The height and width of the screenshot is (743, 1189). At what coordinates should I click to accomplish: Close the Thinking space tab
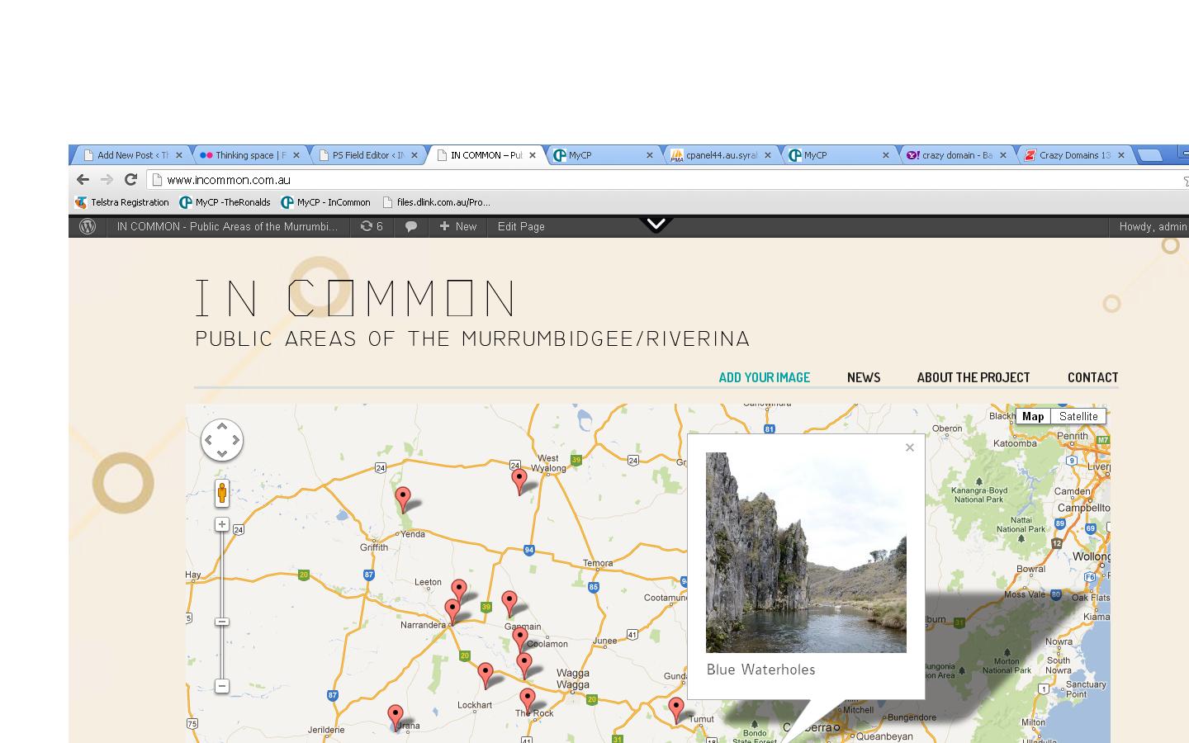(296, 155)
